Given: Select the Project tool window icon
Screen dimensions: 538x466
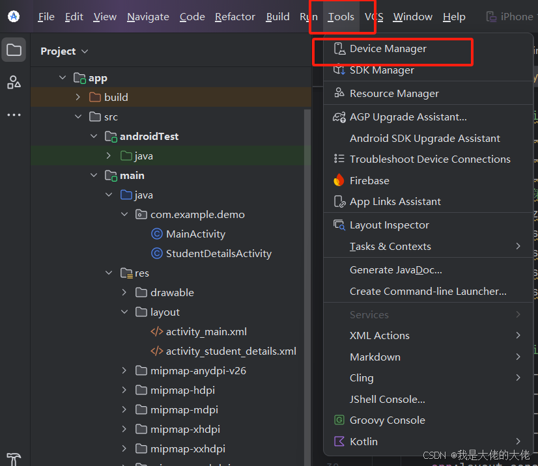Looking at the screenshot, I should coord(14,49).
